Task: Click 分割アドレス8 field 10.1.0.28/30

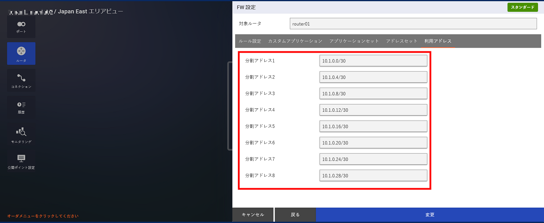Action: pyautogui.click(x=373, y=175)
